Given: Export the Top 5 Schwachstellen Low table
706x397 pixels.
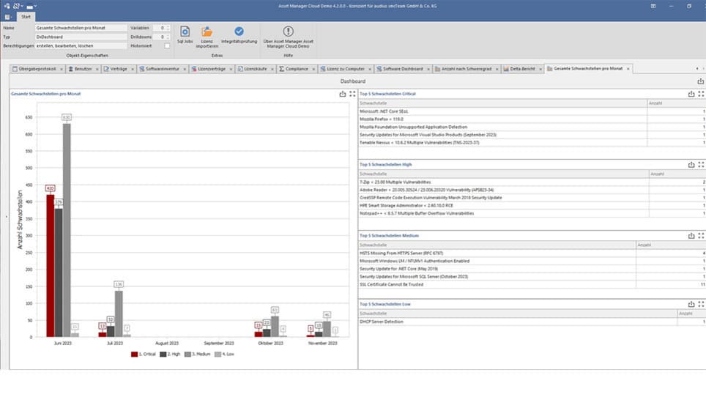Looking at the screenshot, I should (691, 304).
